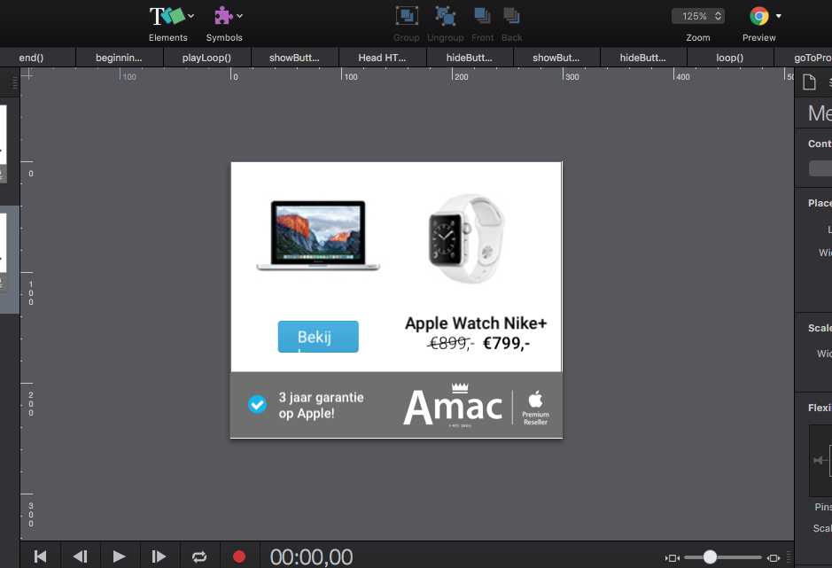Select the Apple Premium Reseller logo
The width and height of the screenshot is (832, 568).
pyautogui.click(x=535, y=408)
